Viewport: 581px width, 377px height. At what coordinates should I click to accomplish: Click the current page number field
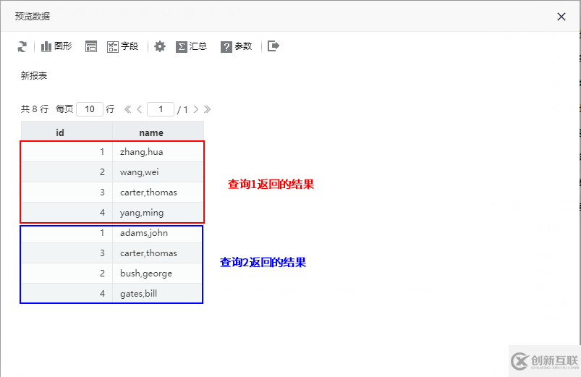(161, 109)
